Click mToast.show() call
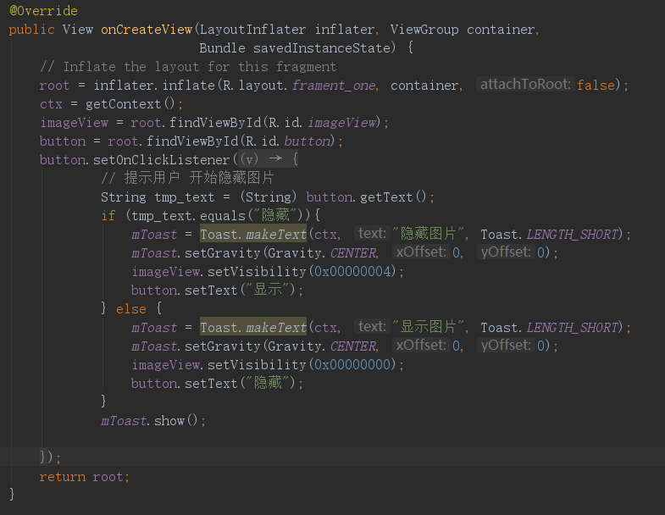Image resolution: width=665 pixels, height=515 pixels. coord(149,421)
